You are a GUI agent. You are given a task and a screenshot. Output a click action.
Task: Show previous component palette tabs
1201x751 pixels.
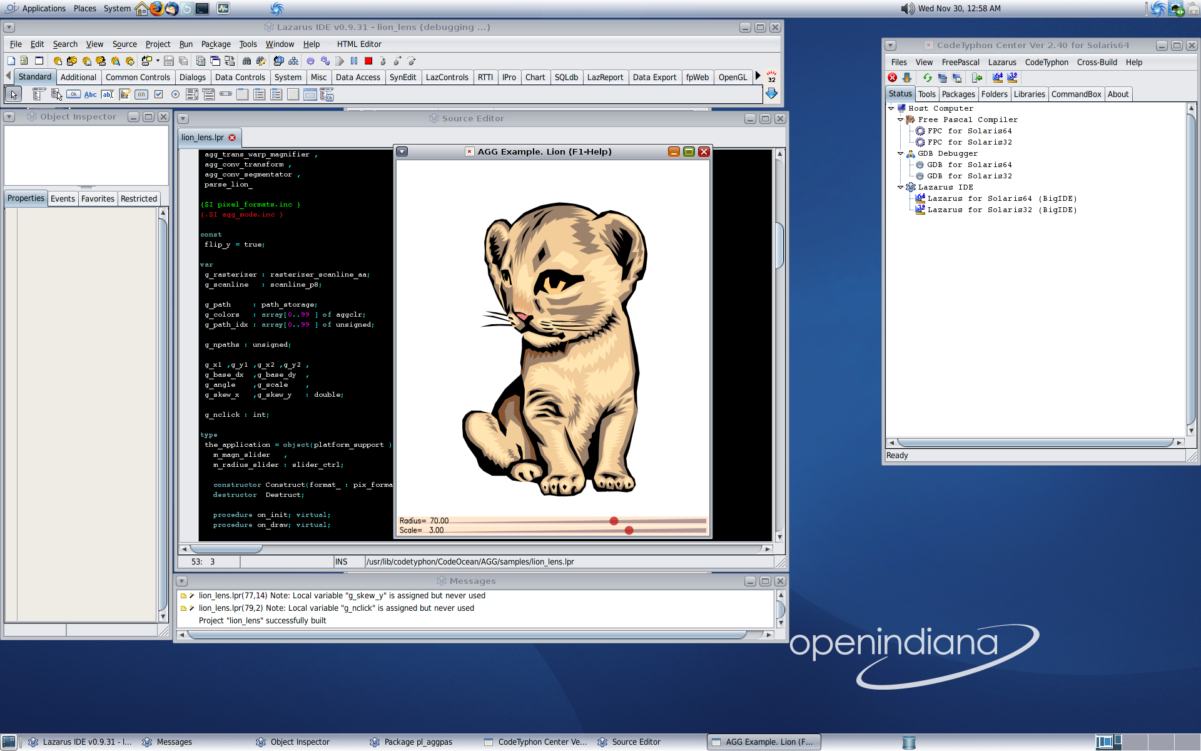(x=8, y=76)
